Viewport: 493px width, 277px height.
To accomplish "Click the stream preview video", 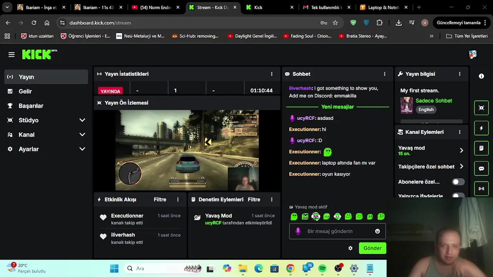I will click(x=187, y=150).
